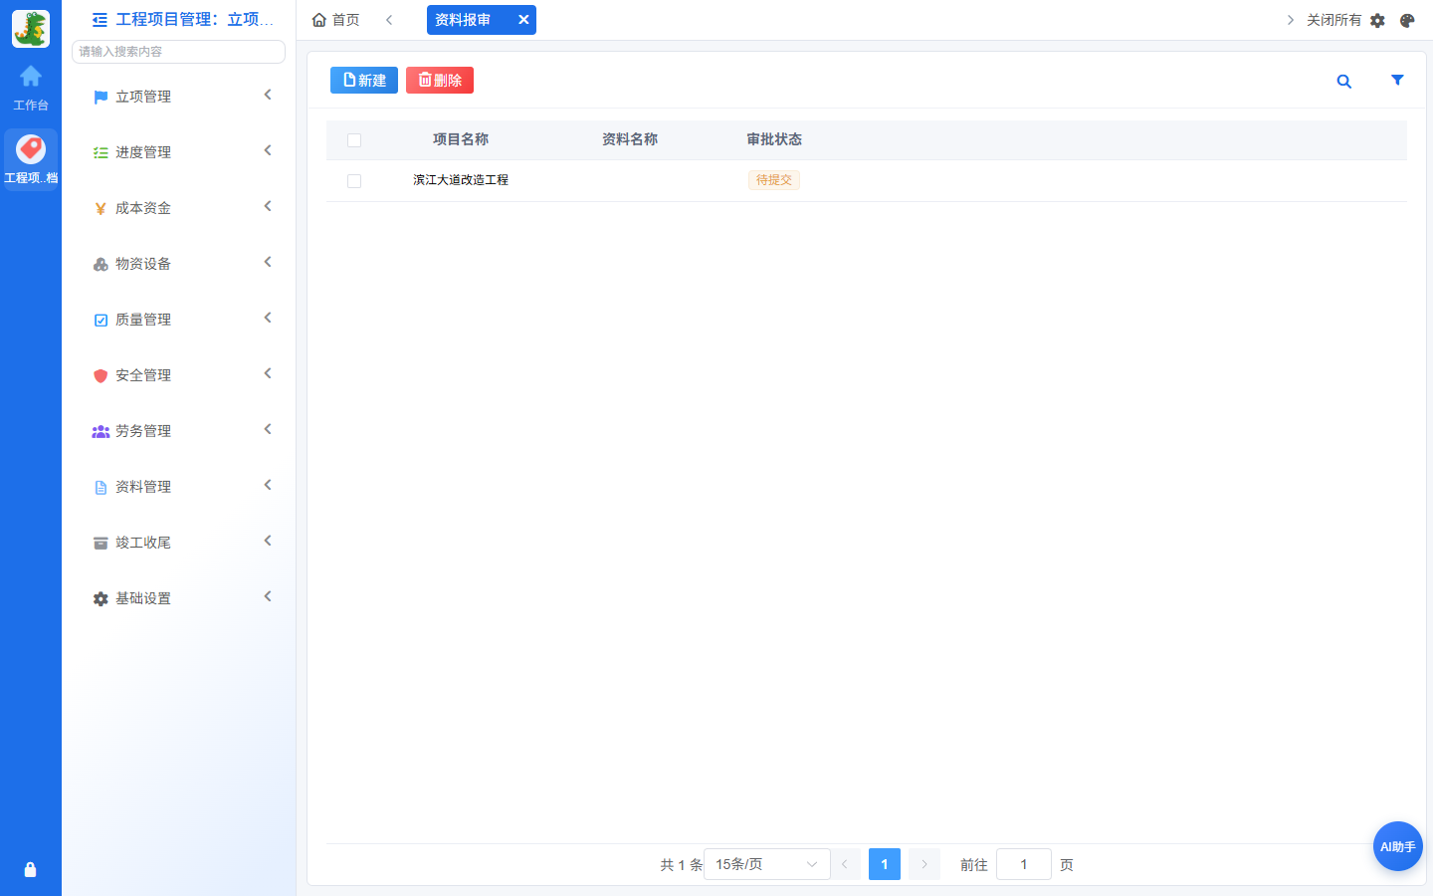This screenshot has height=896, width=1433.
Task: Expand the 质量管理 menu chevron
Action: click(x=268, y=319)
